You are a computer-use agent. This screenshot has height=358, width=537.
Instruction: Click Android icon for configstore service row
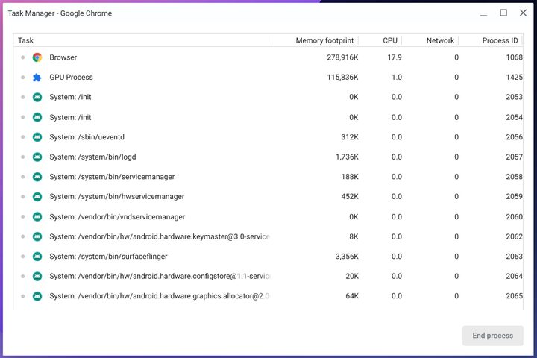coord(37,276)
